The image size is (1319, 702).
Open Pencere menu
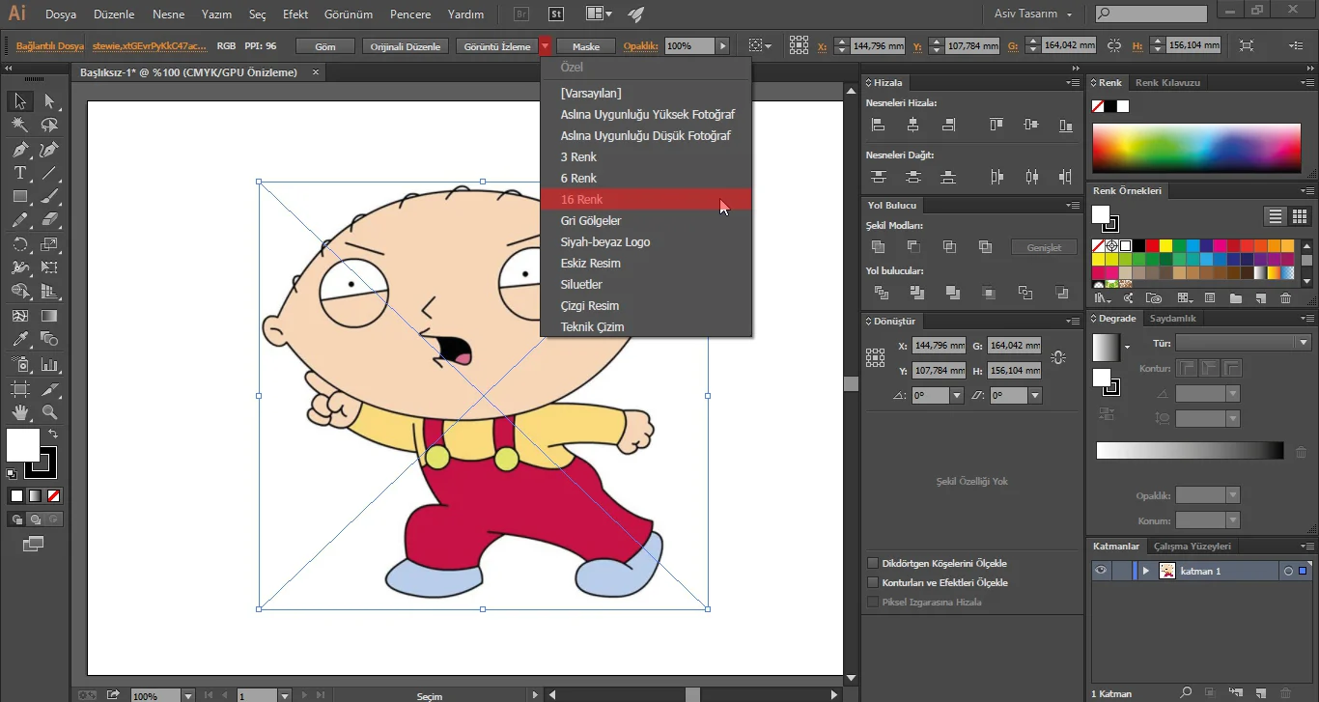(x=410, y=14)
